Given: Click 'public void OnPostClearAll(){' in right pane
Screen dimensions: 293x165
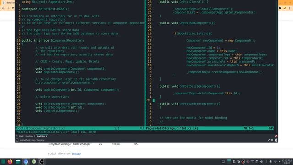Looking at the screenshot, I should click(x=184, y=2).
